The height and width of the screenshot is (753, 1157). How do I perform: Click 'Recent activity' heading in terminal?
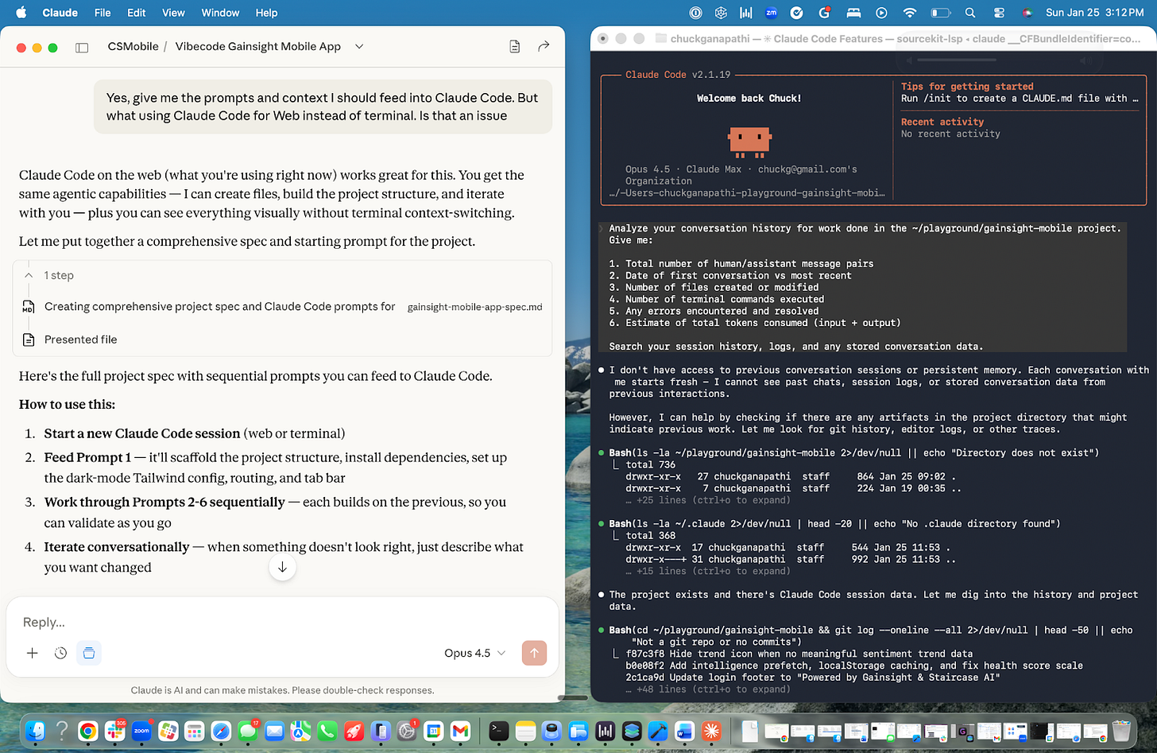coord(942,122)
